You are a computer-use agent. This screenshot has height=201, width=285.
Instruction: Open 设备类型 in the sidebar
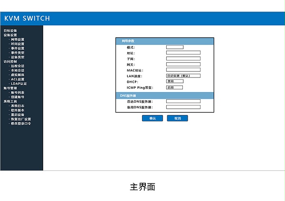(18, 57)
